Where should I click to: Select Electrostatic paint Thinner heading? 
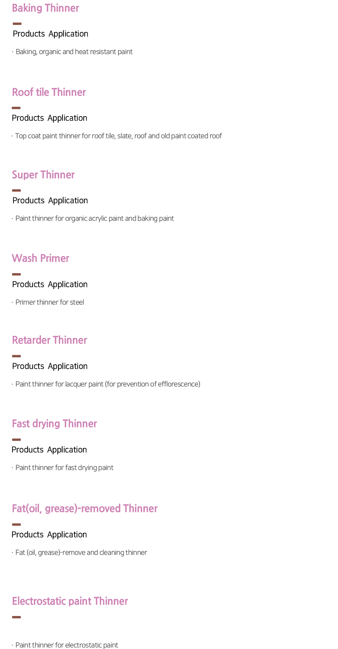(x=70, y=601)
